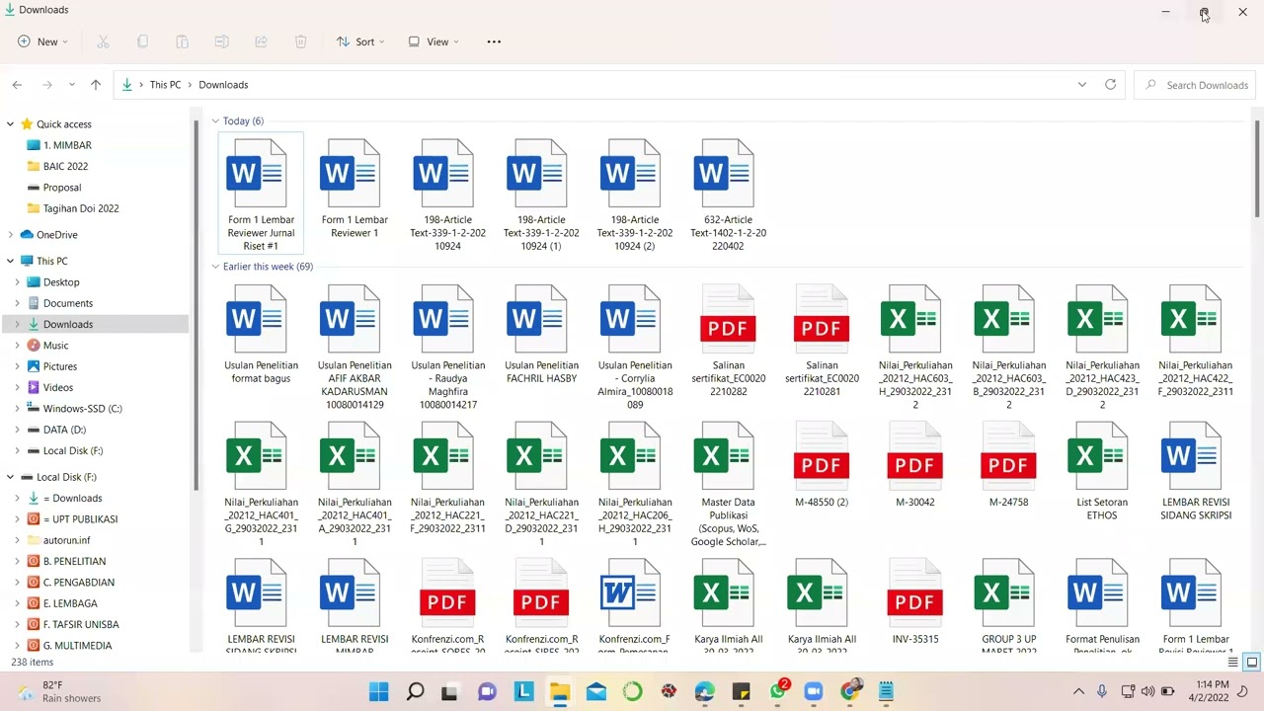Select Usulan Penelitian format bagus document
1264x711 pixels.
tap(261, 336)
